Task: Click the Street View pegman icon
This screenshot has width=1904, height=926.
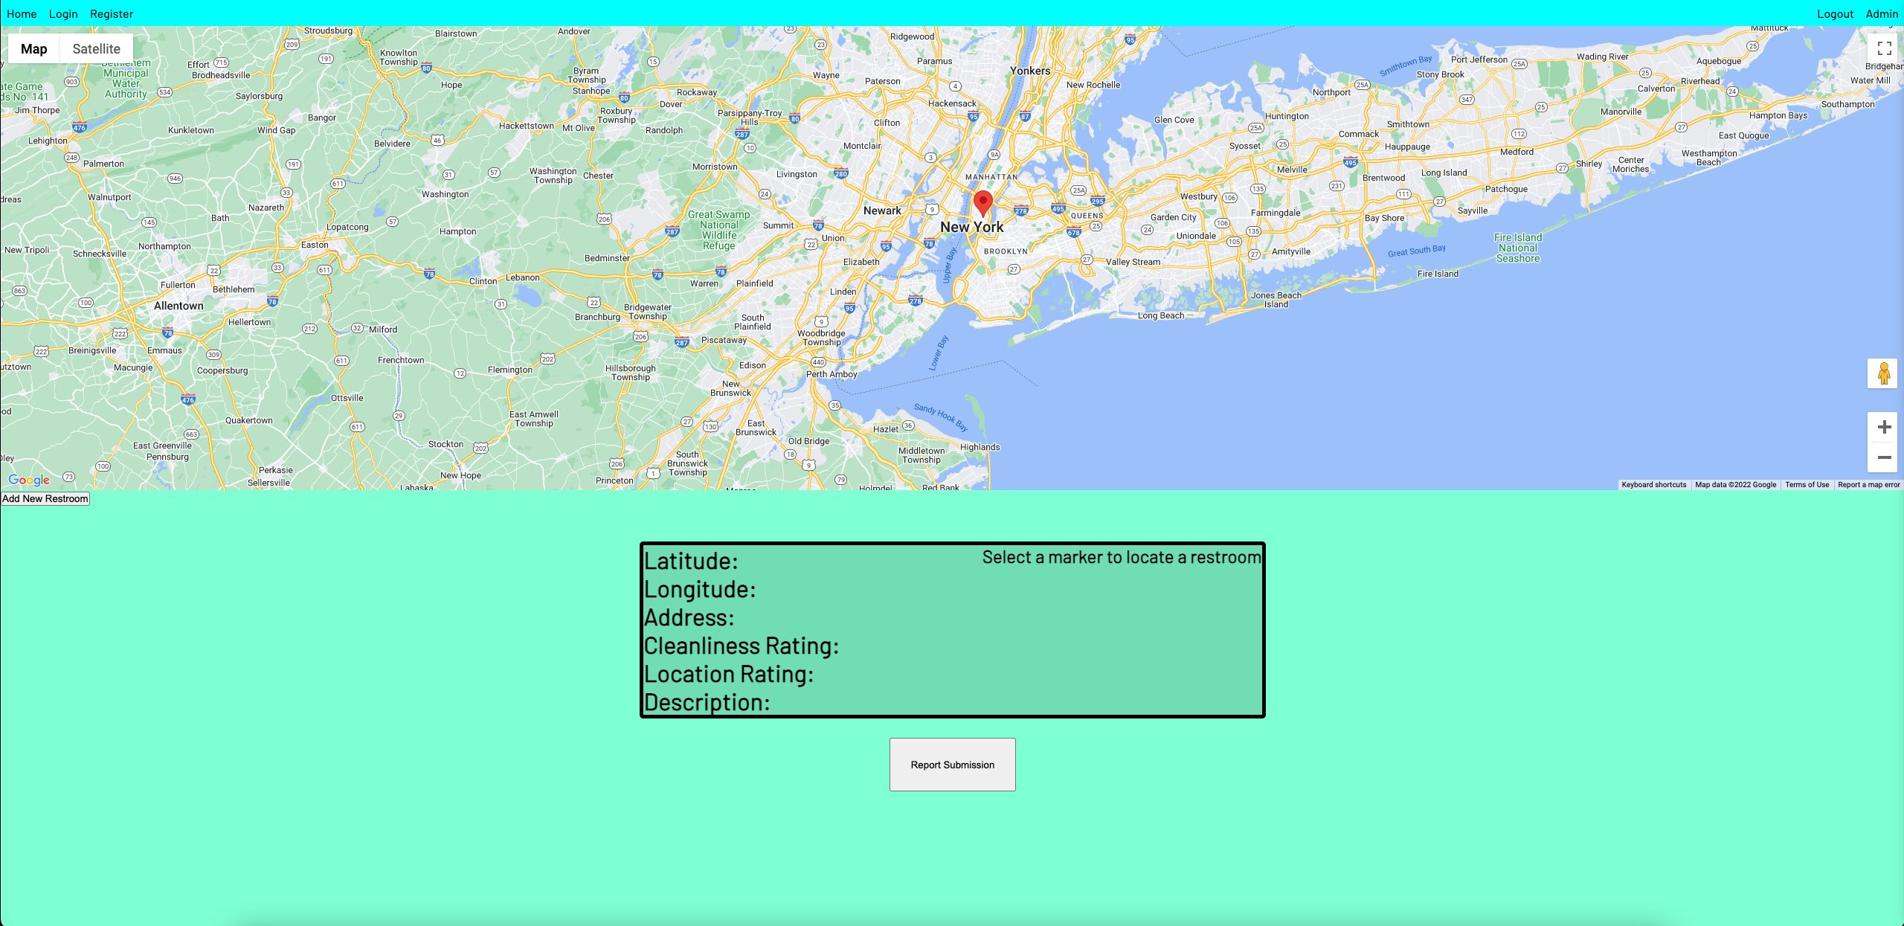Action: click(x=1883, y=373)
